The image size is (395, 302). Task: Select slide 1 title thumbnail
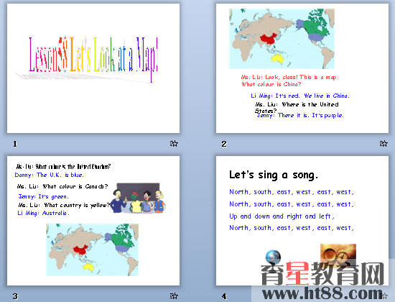[93, 68]
